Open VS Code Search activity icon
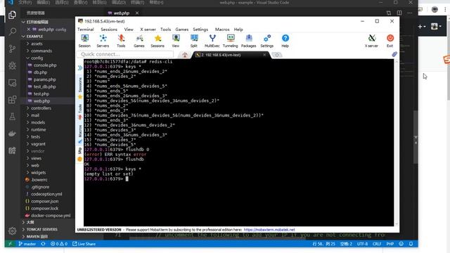Image resolution: width=450 pixels, height=253 pixels. point(12,32)
